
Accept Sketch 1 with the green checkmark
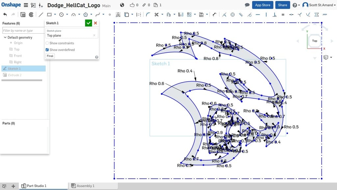[88, 23]
